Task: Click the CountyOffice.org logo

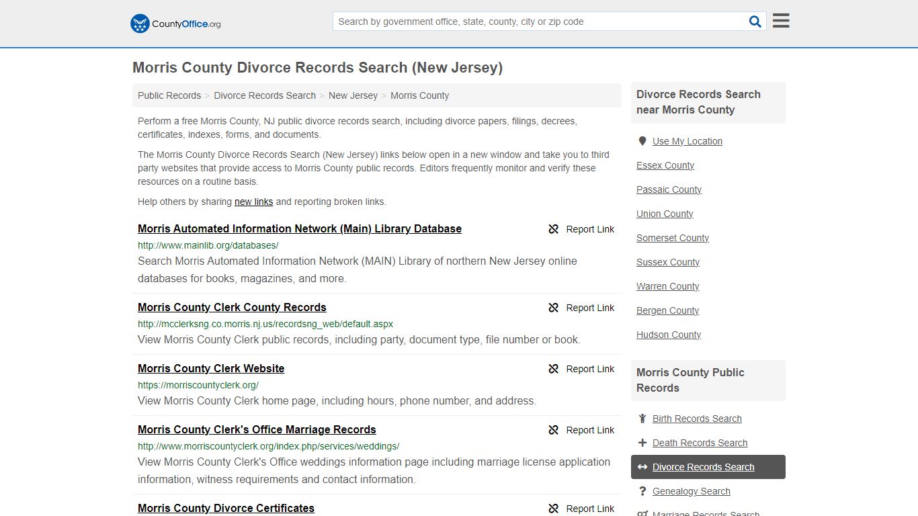Action: 175,24
